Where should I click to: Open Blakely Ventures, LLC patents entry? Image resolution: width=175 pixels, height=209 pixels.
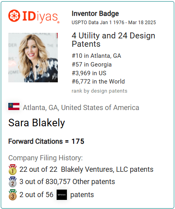point(86,169)
